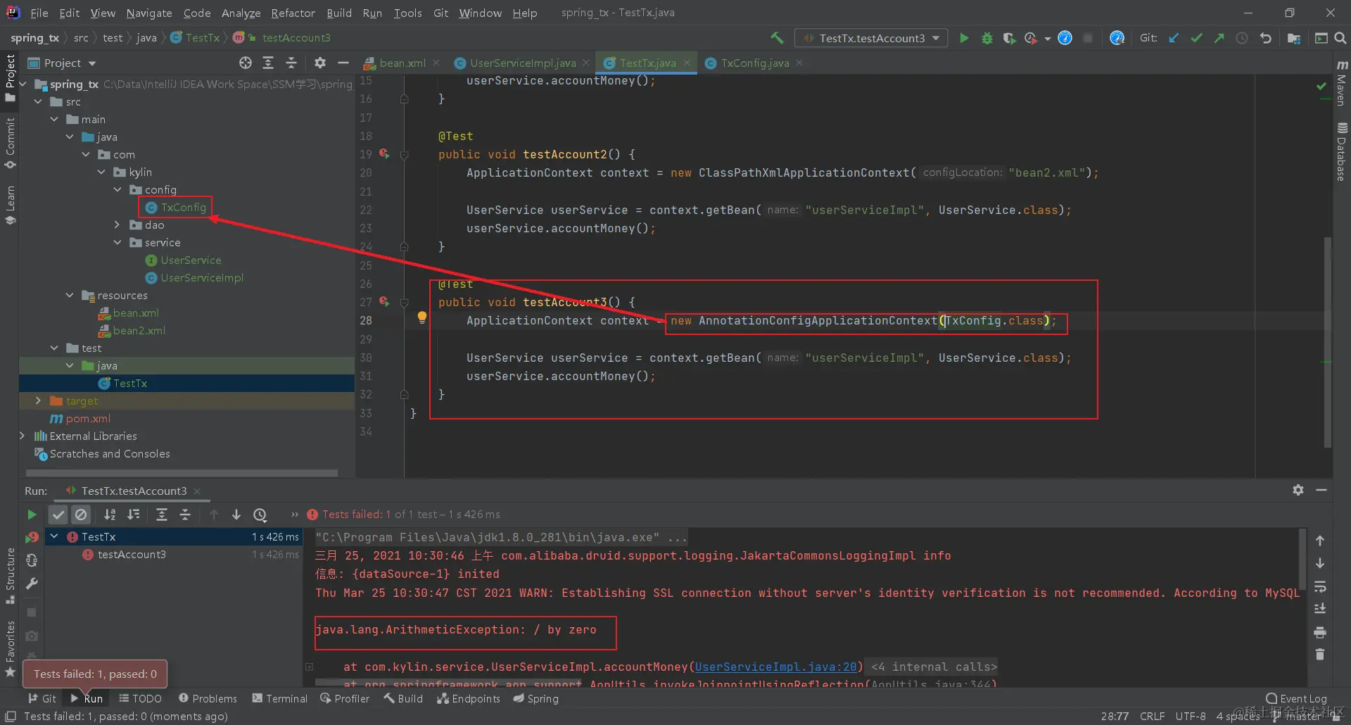
Task: Collapse the resources folder node
Action: (x=70, y=296)
